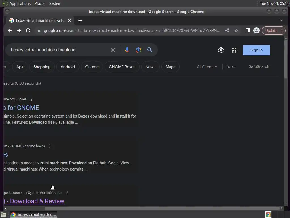Select the News filter chip
290x218 pixels.
tap(150, 67)
